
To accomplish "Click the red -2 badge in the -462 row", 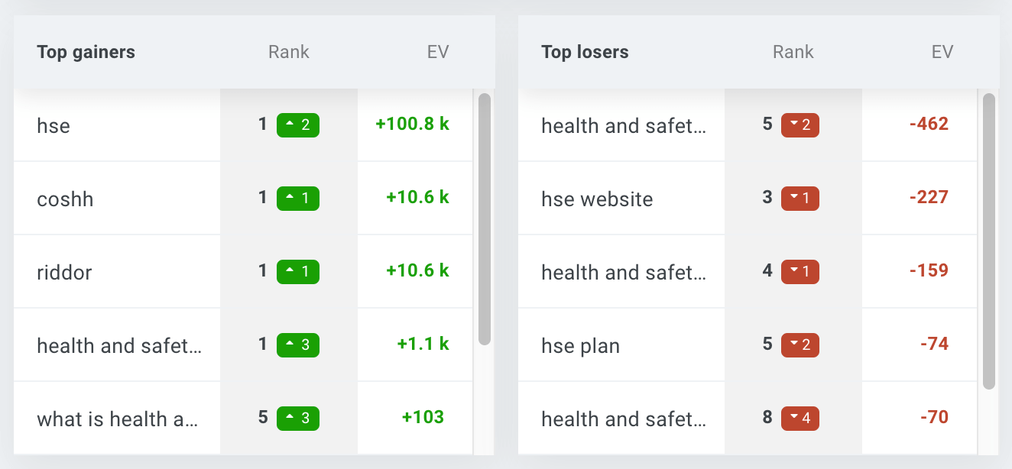I will 800,125.
